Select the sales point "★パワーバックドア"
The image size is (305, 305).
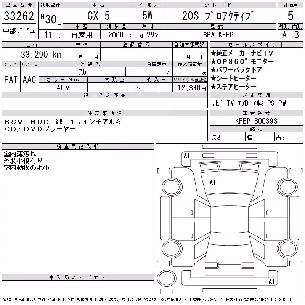click(236, 70)
